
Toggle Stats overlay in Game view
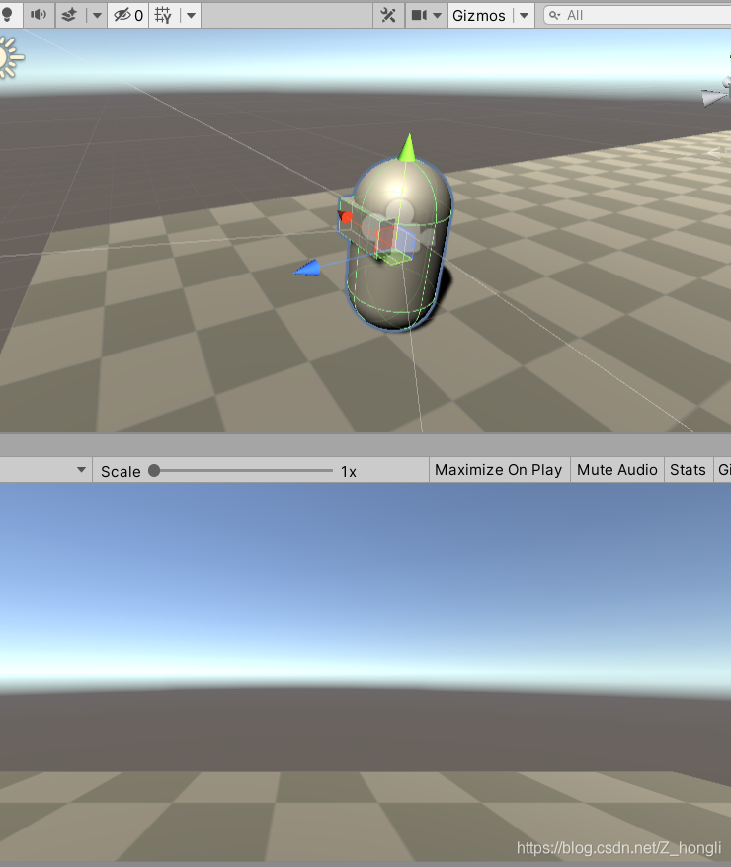pyautogui.click(x=688, y=470)
